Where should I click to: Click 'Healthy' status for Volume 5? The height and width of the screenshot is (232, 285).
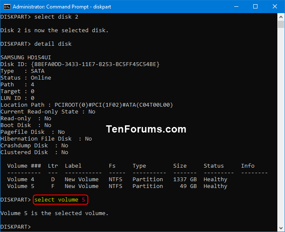pos(216,186)
